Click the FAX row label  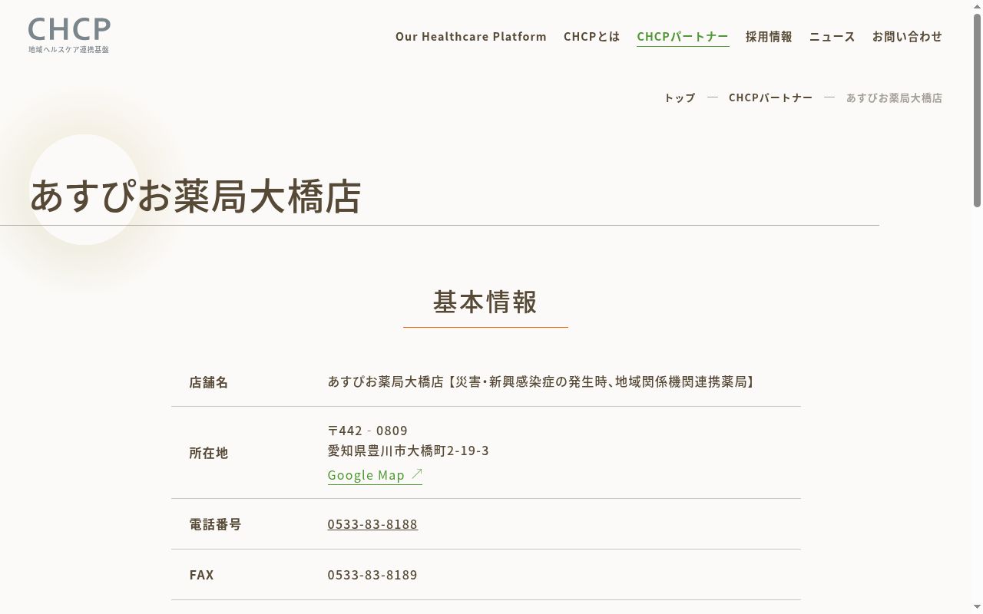click(202, 575)
